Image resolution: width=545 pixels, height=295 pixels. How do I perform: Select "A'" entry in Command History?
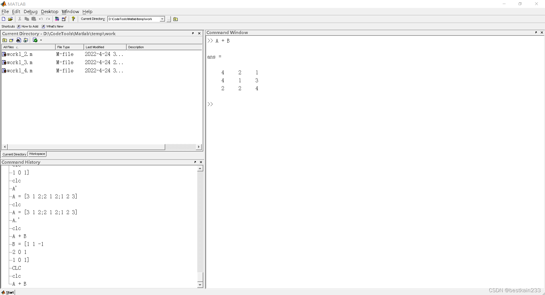(x=14, y=188)
